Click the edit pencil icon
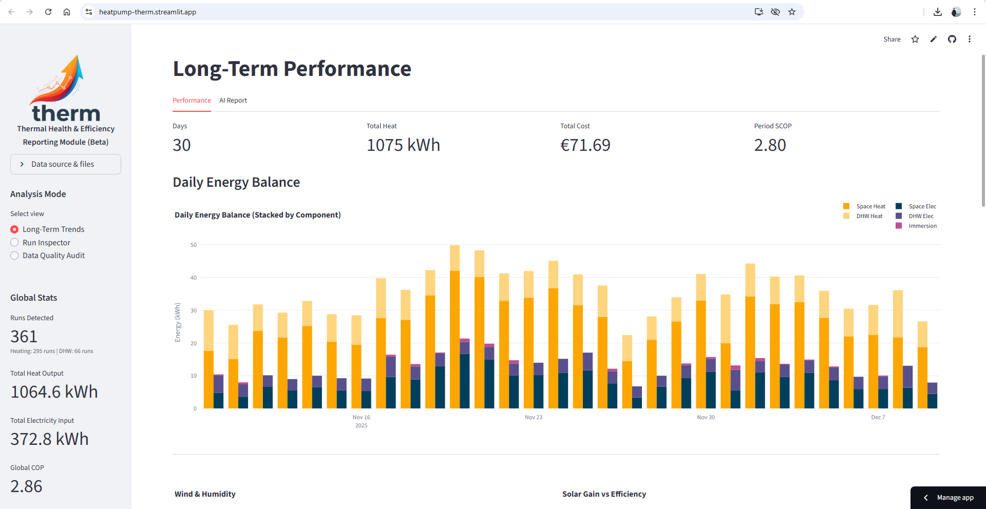986x509 pixels. [933, 40]
